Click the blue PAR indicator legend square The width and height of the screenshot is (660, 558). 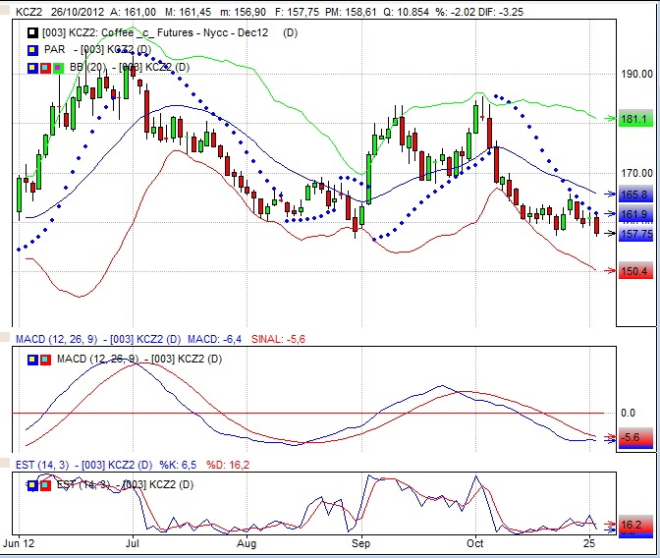tap(32, 49)
